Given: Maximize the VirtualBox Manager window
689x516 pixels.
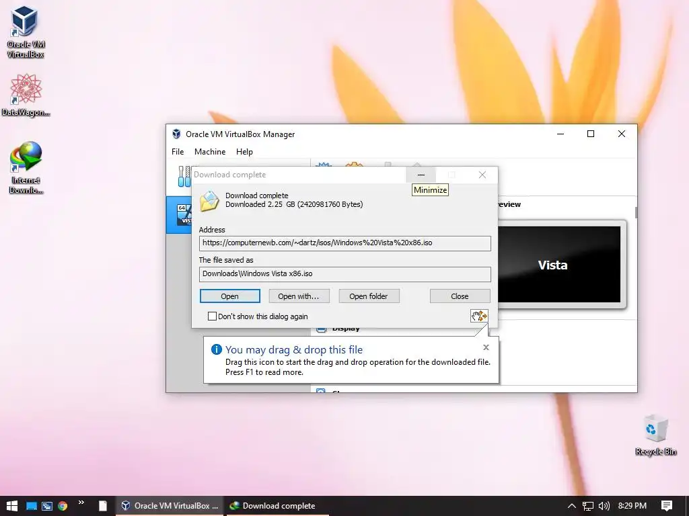Looking at the screenshot, I should [x=591, y=134].
